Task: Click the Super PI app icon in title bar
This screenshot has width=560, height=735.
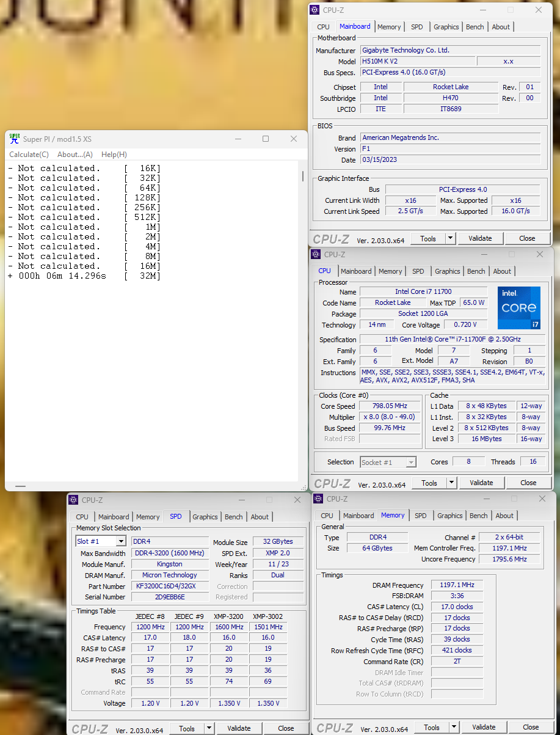Action: pyautogui.click(x=15, y=139)
